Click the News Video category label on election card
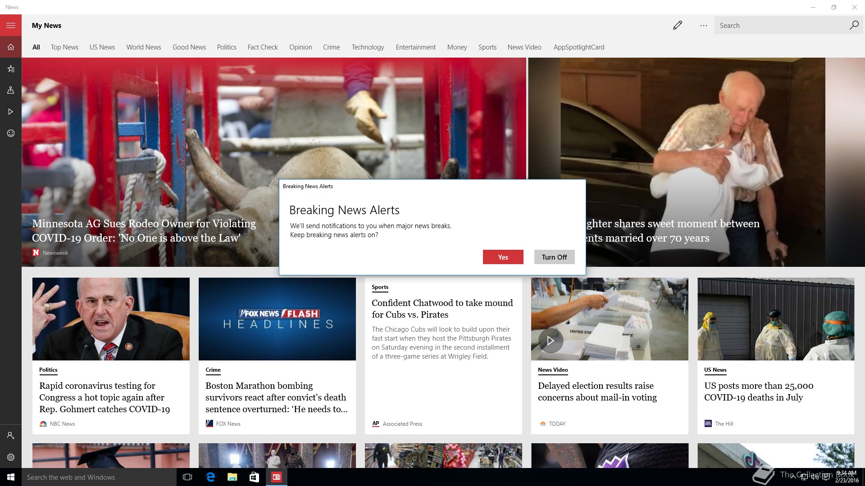This screenshot has height=486, width=865. click(553, 370)
